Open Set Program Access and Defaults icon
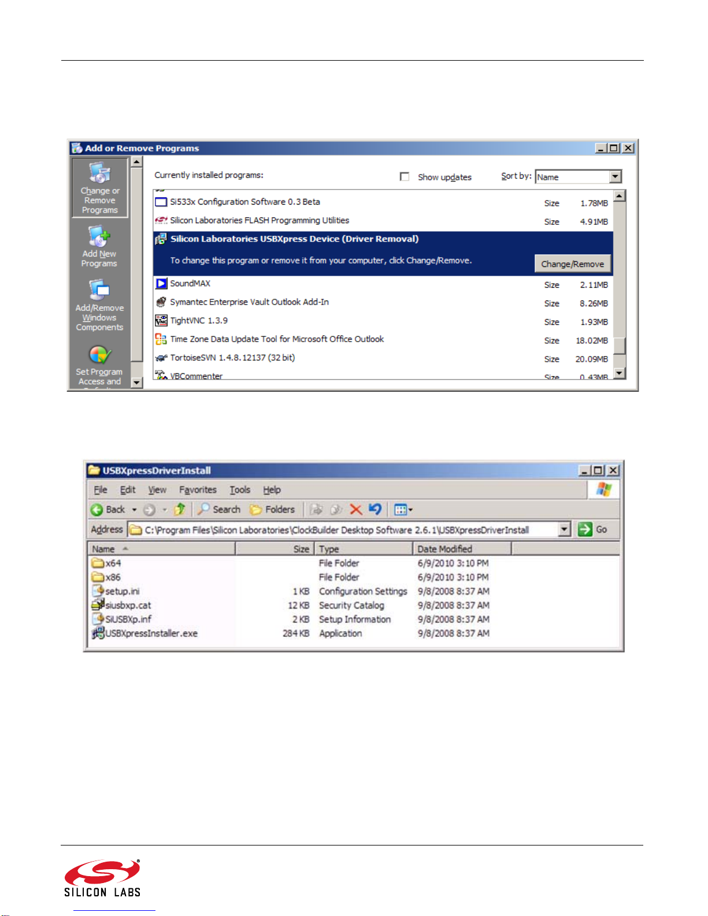 tap(99, 355)
